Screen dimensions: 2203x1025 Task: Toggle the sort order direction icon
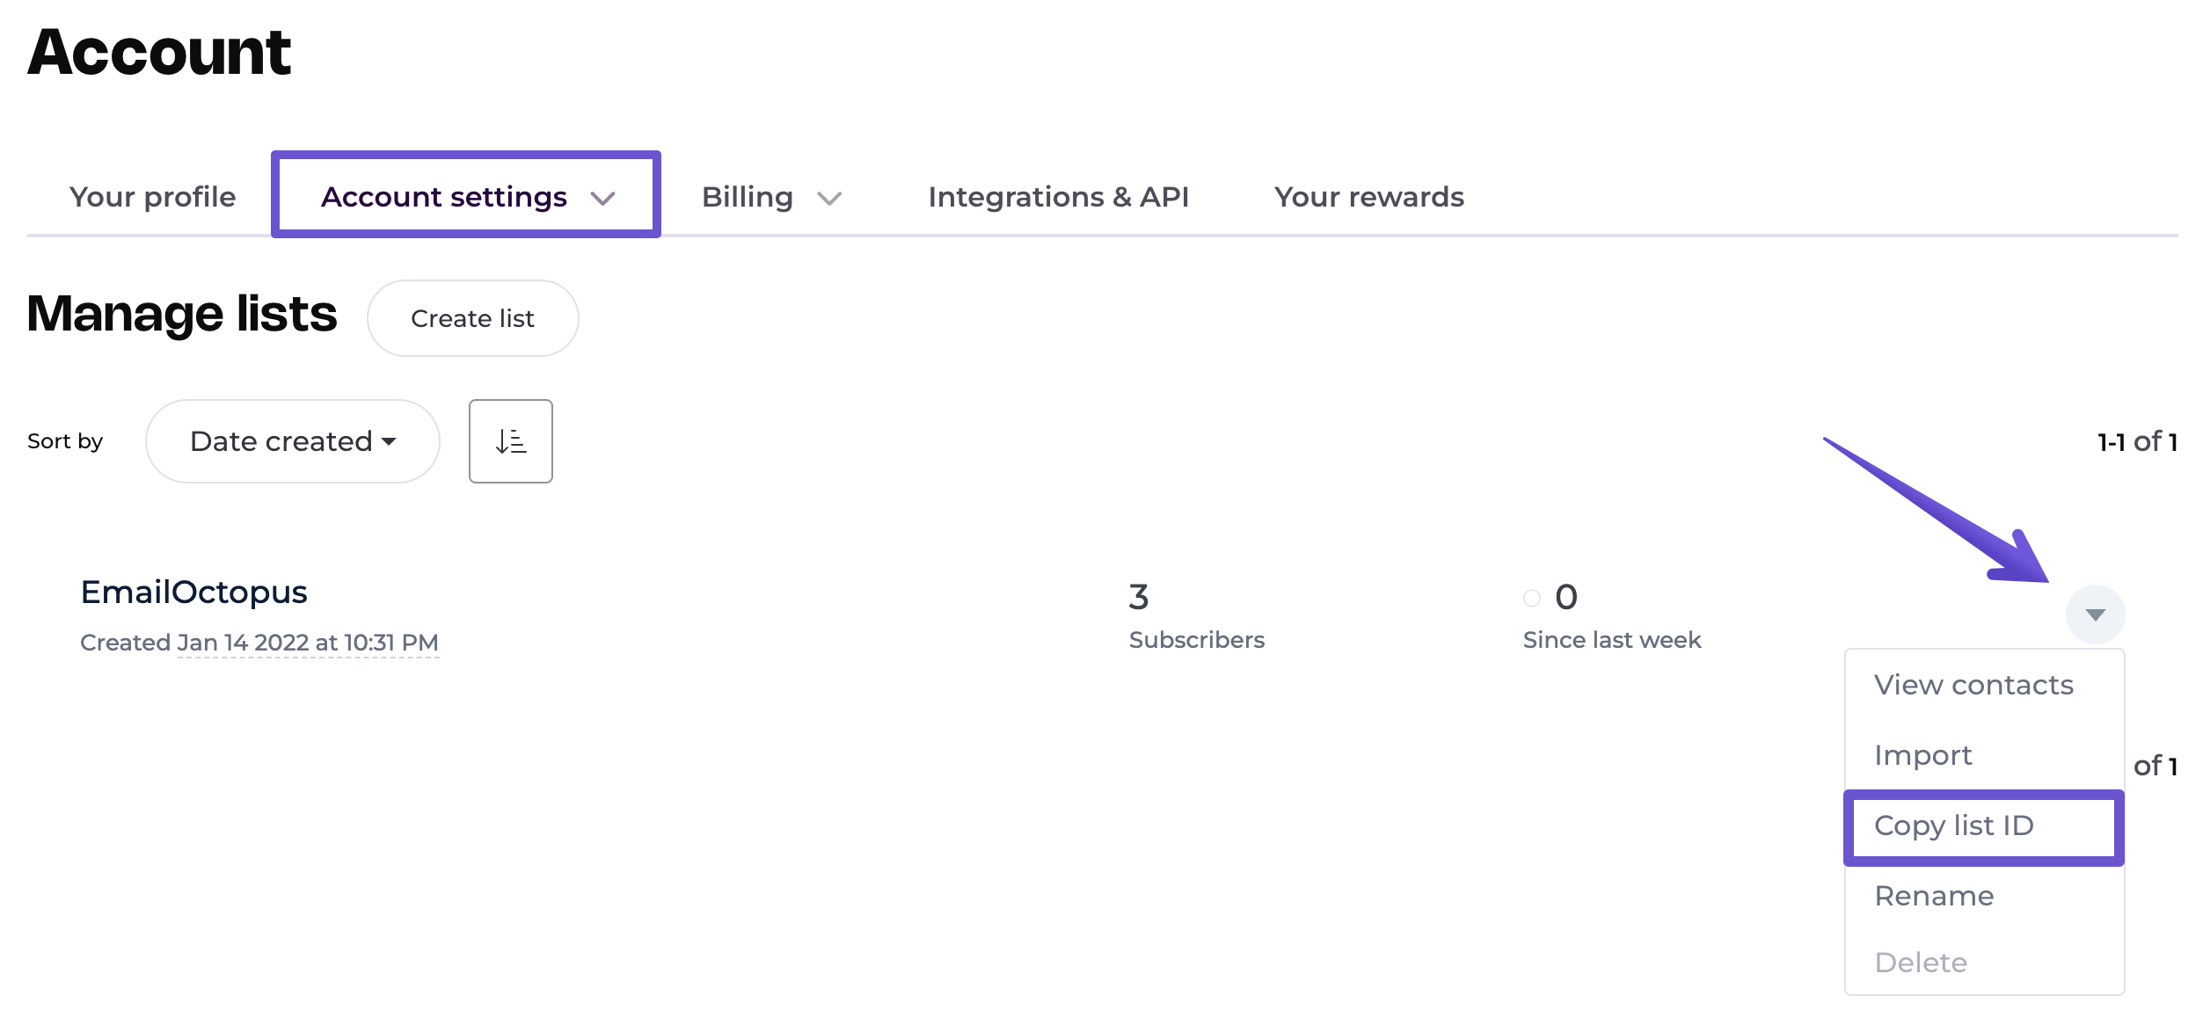510,441
